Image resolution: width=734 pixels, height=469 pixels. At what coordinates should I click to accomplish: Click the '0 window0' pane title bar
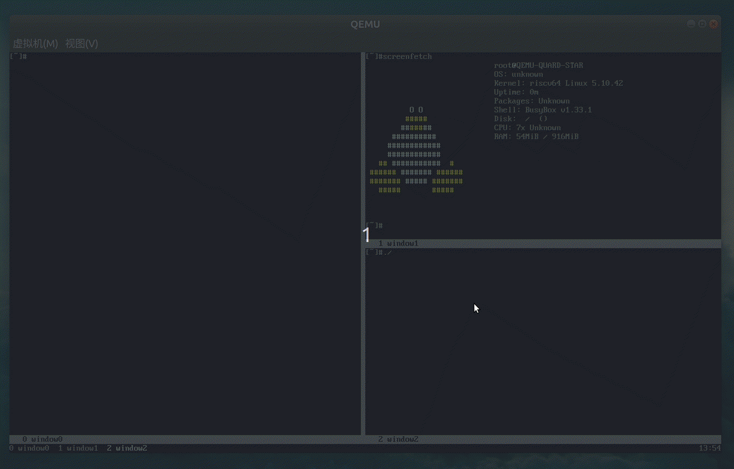[x=185, y=439]
